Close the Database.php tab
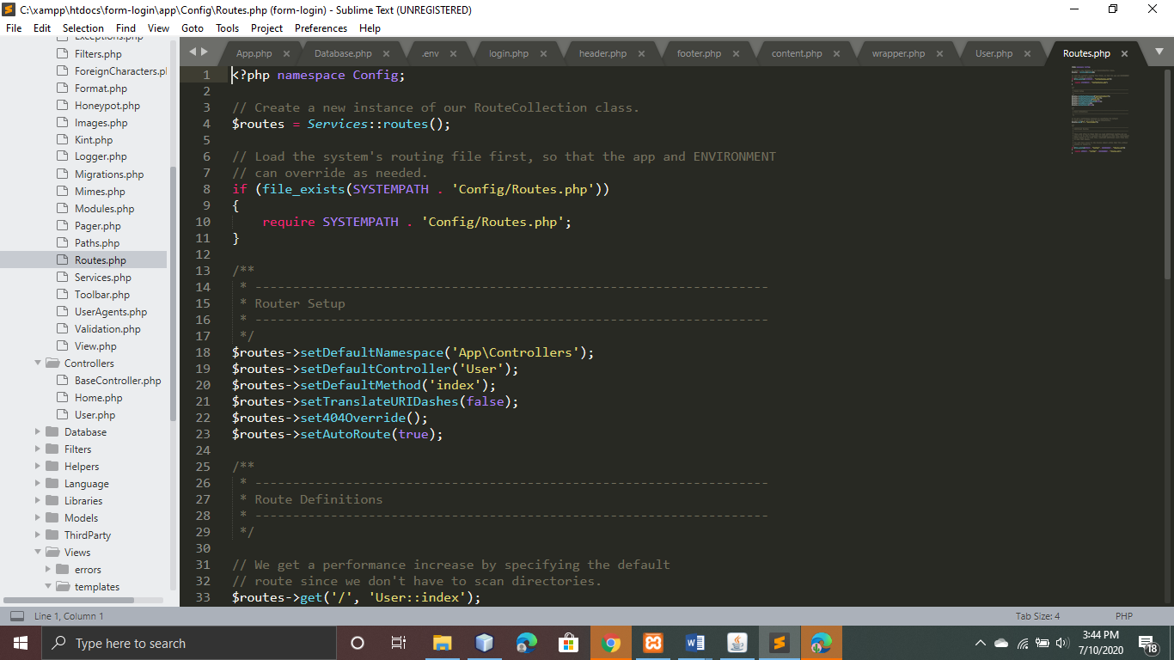The width and height of the screenshot is (1174, 660). (x=386, y=53)
